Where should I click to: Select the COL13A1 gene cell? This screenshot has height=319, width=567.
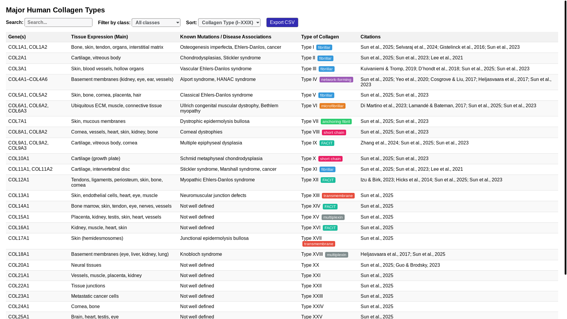(37, 196)
